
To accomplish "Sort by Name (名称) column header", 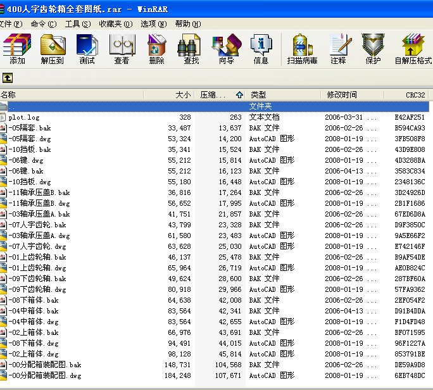I will coord(72,95).
